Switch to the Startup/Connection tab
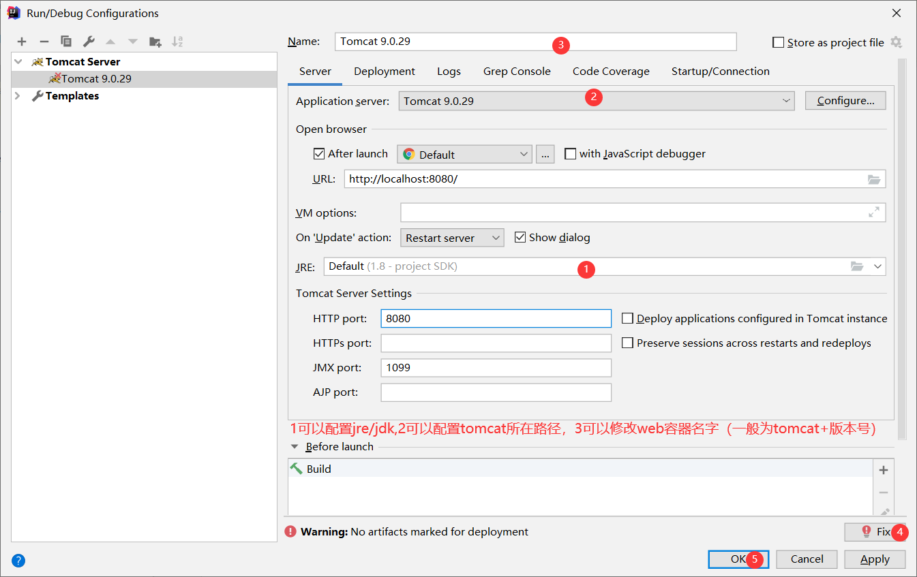Viewport: 917px width, 577px height. tap(720, 72)
